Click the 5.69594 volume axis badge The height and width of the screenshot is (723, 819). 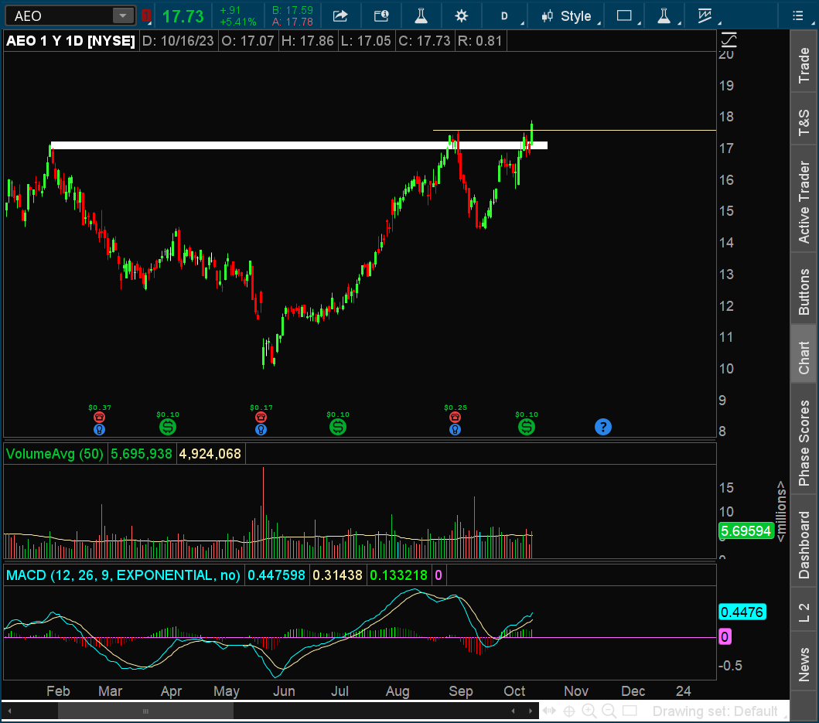(746, 530)
